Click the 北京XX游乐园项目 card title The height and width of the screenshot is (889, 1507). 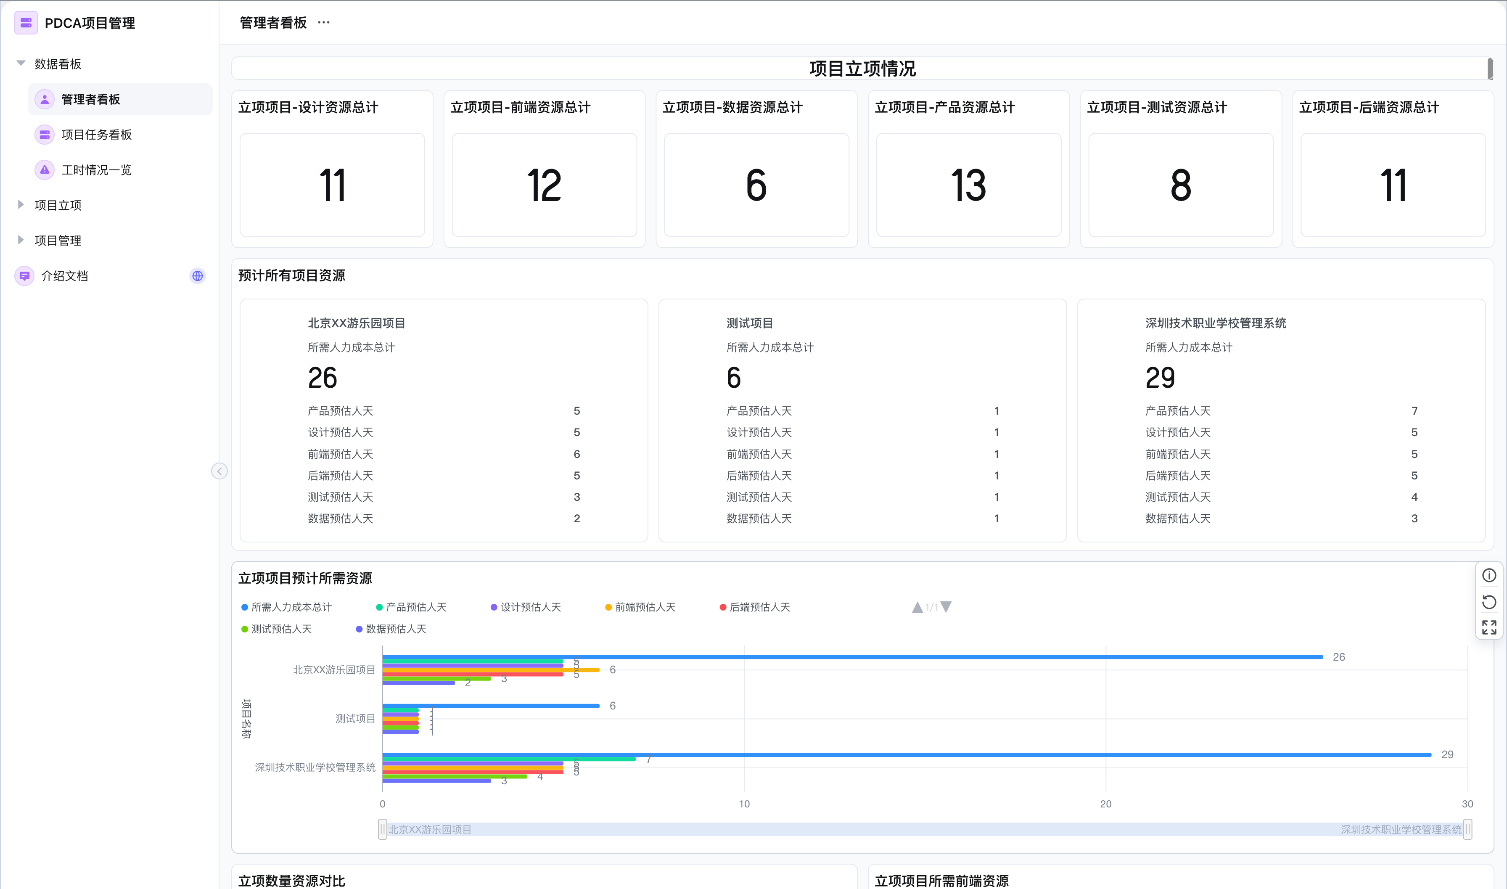click(357, 323)
